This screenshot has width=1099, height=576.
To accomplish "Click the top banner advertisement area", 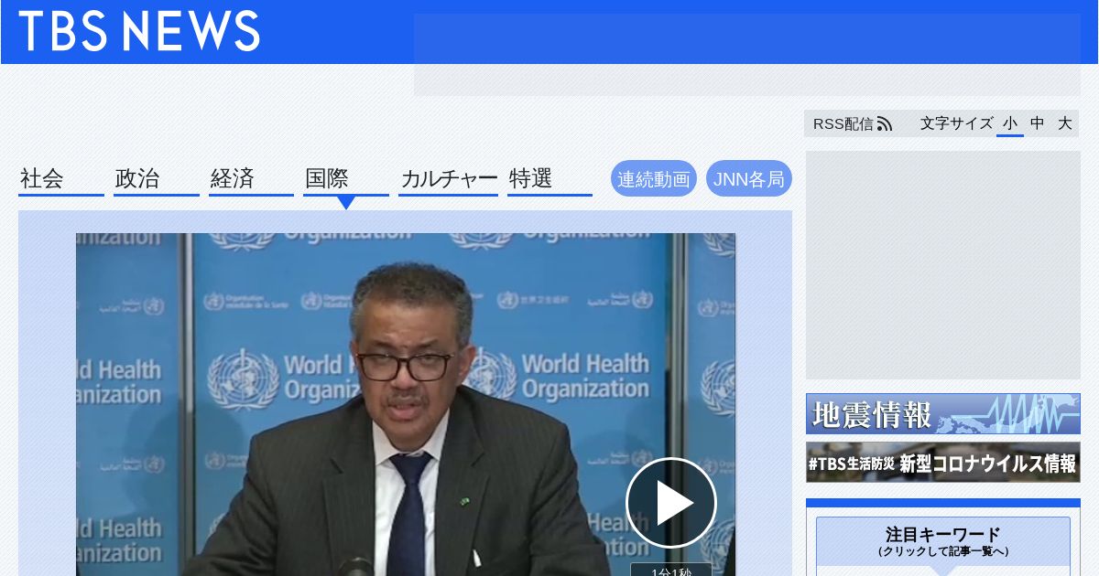I will tap(747, 55).
